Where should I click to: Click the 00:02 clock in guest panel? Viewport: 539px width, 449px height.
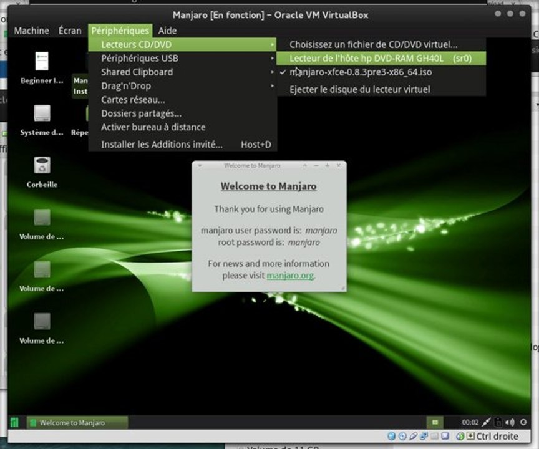click(470, 422)
